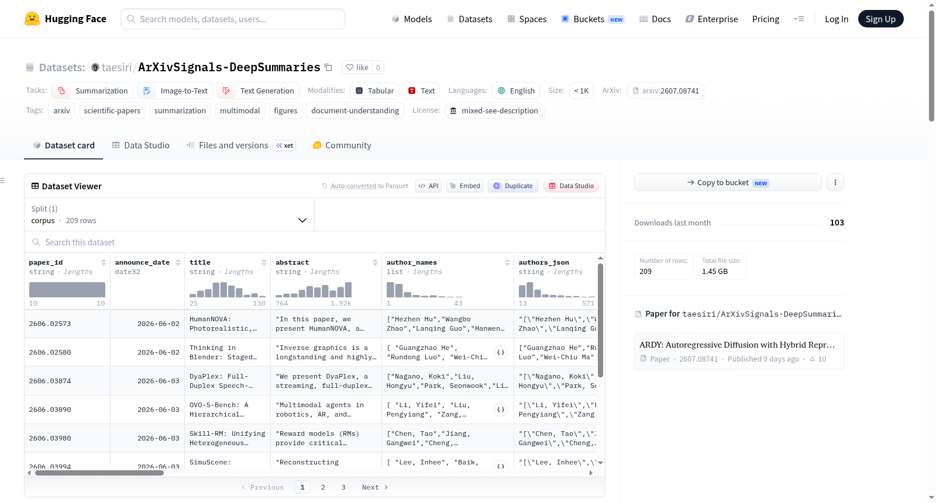Open Data Studio from the viewer header button

(571, 186)
